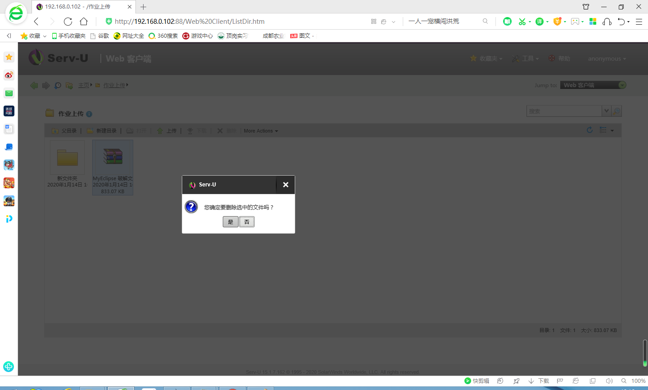Click Serv-U gray forward arrow

(46, 85)
